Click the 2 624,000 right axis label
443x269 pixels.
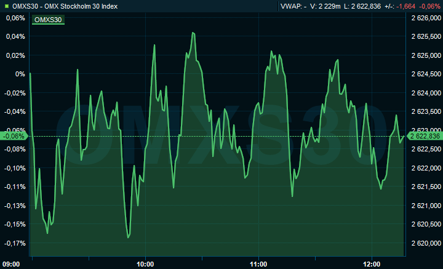[426, 93]
